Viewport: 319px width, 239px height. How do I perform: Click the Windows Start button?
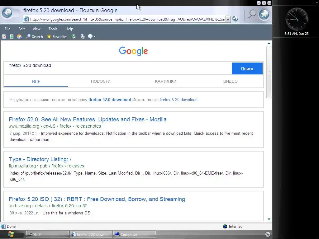click(11, 234)
